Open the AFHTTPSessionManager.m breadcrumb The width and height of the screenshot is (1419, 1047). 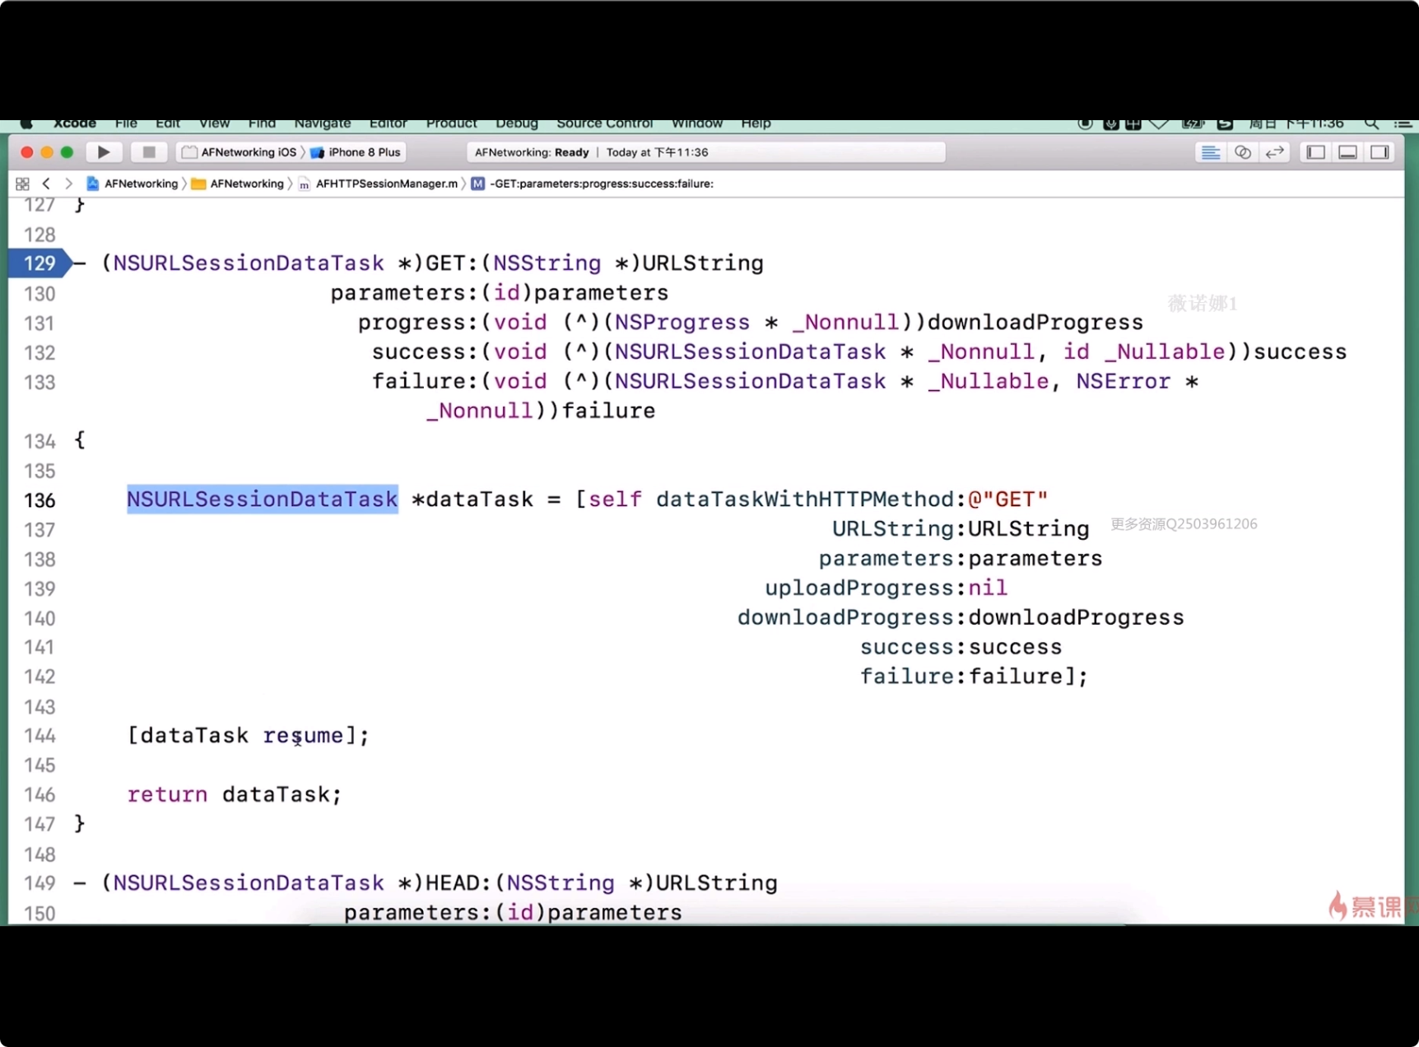pyautogui.click(x=379, y=184)
